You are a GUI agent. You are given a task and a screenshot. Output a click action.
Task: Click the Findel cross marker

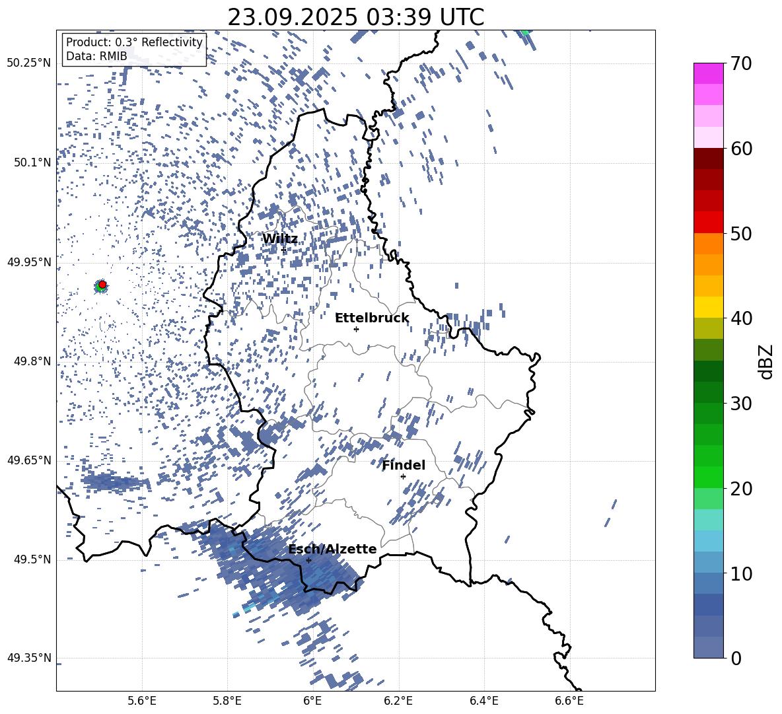point(403,477)
